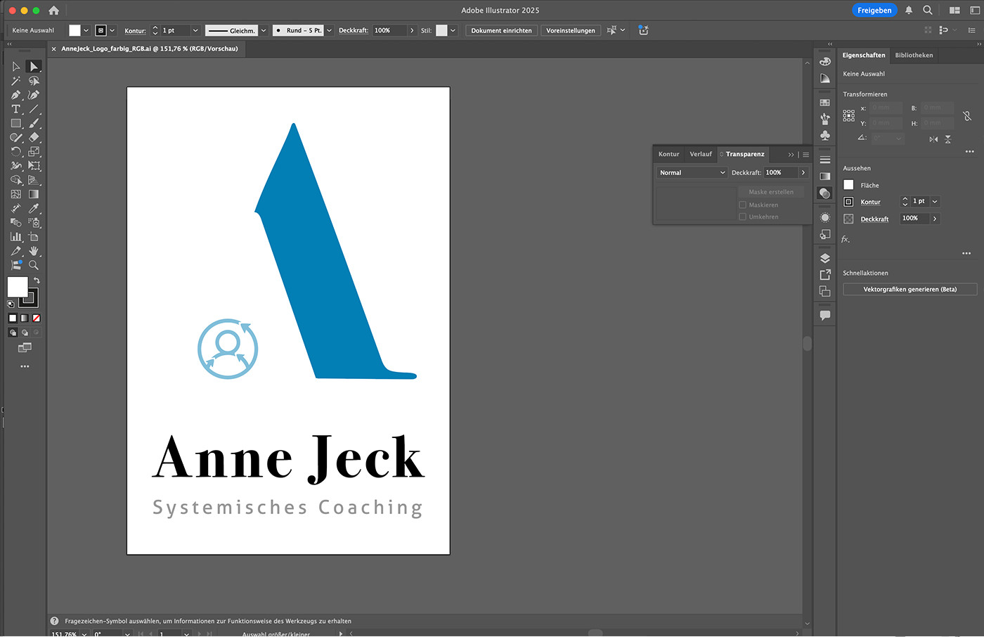
Task: Click the Dokument einrichten button
Action: [x=501, y=30]
